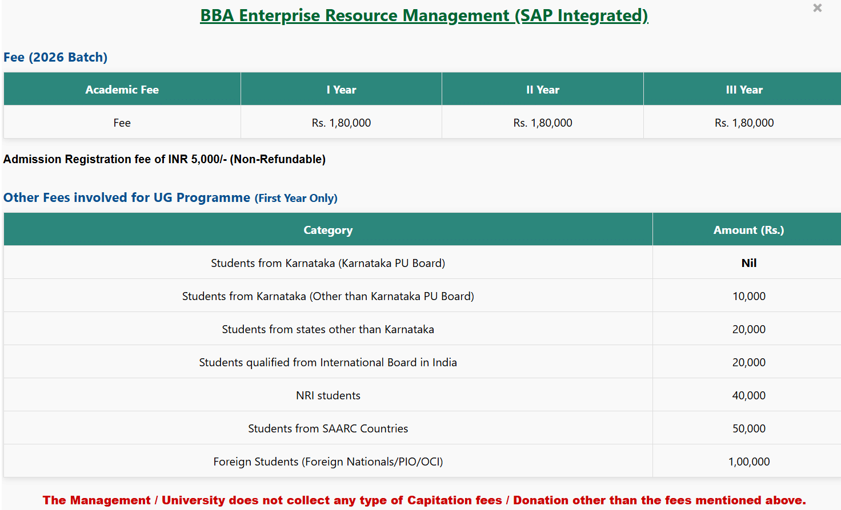Select Students from states other than Karnataka row
The width and height of the screenshot is (841, 510).
[x=328, y=329]
